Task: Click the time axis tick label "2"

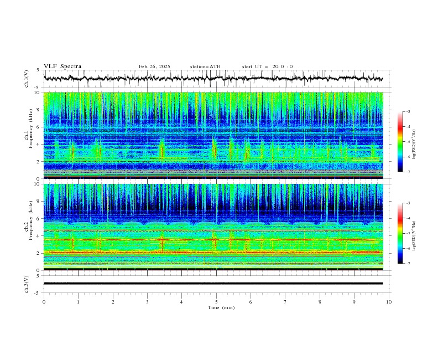Action: tap(113, 302)
